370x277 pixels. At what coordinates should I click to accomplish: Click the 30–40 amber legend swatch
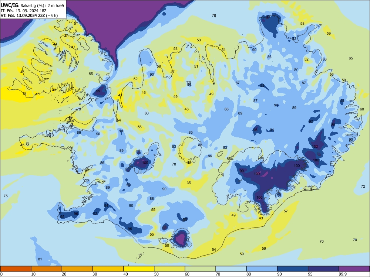(x=108, y=269)
